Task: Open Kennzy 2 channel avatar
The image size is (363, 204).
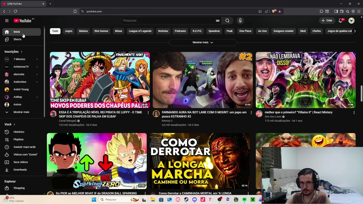Action: coord(156,114)
